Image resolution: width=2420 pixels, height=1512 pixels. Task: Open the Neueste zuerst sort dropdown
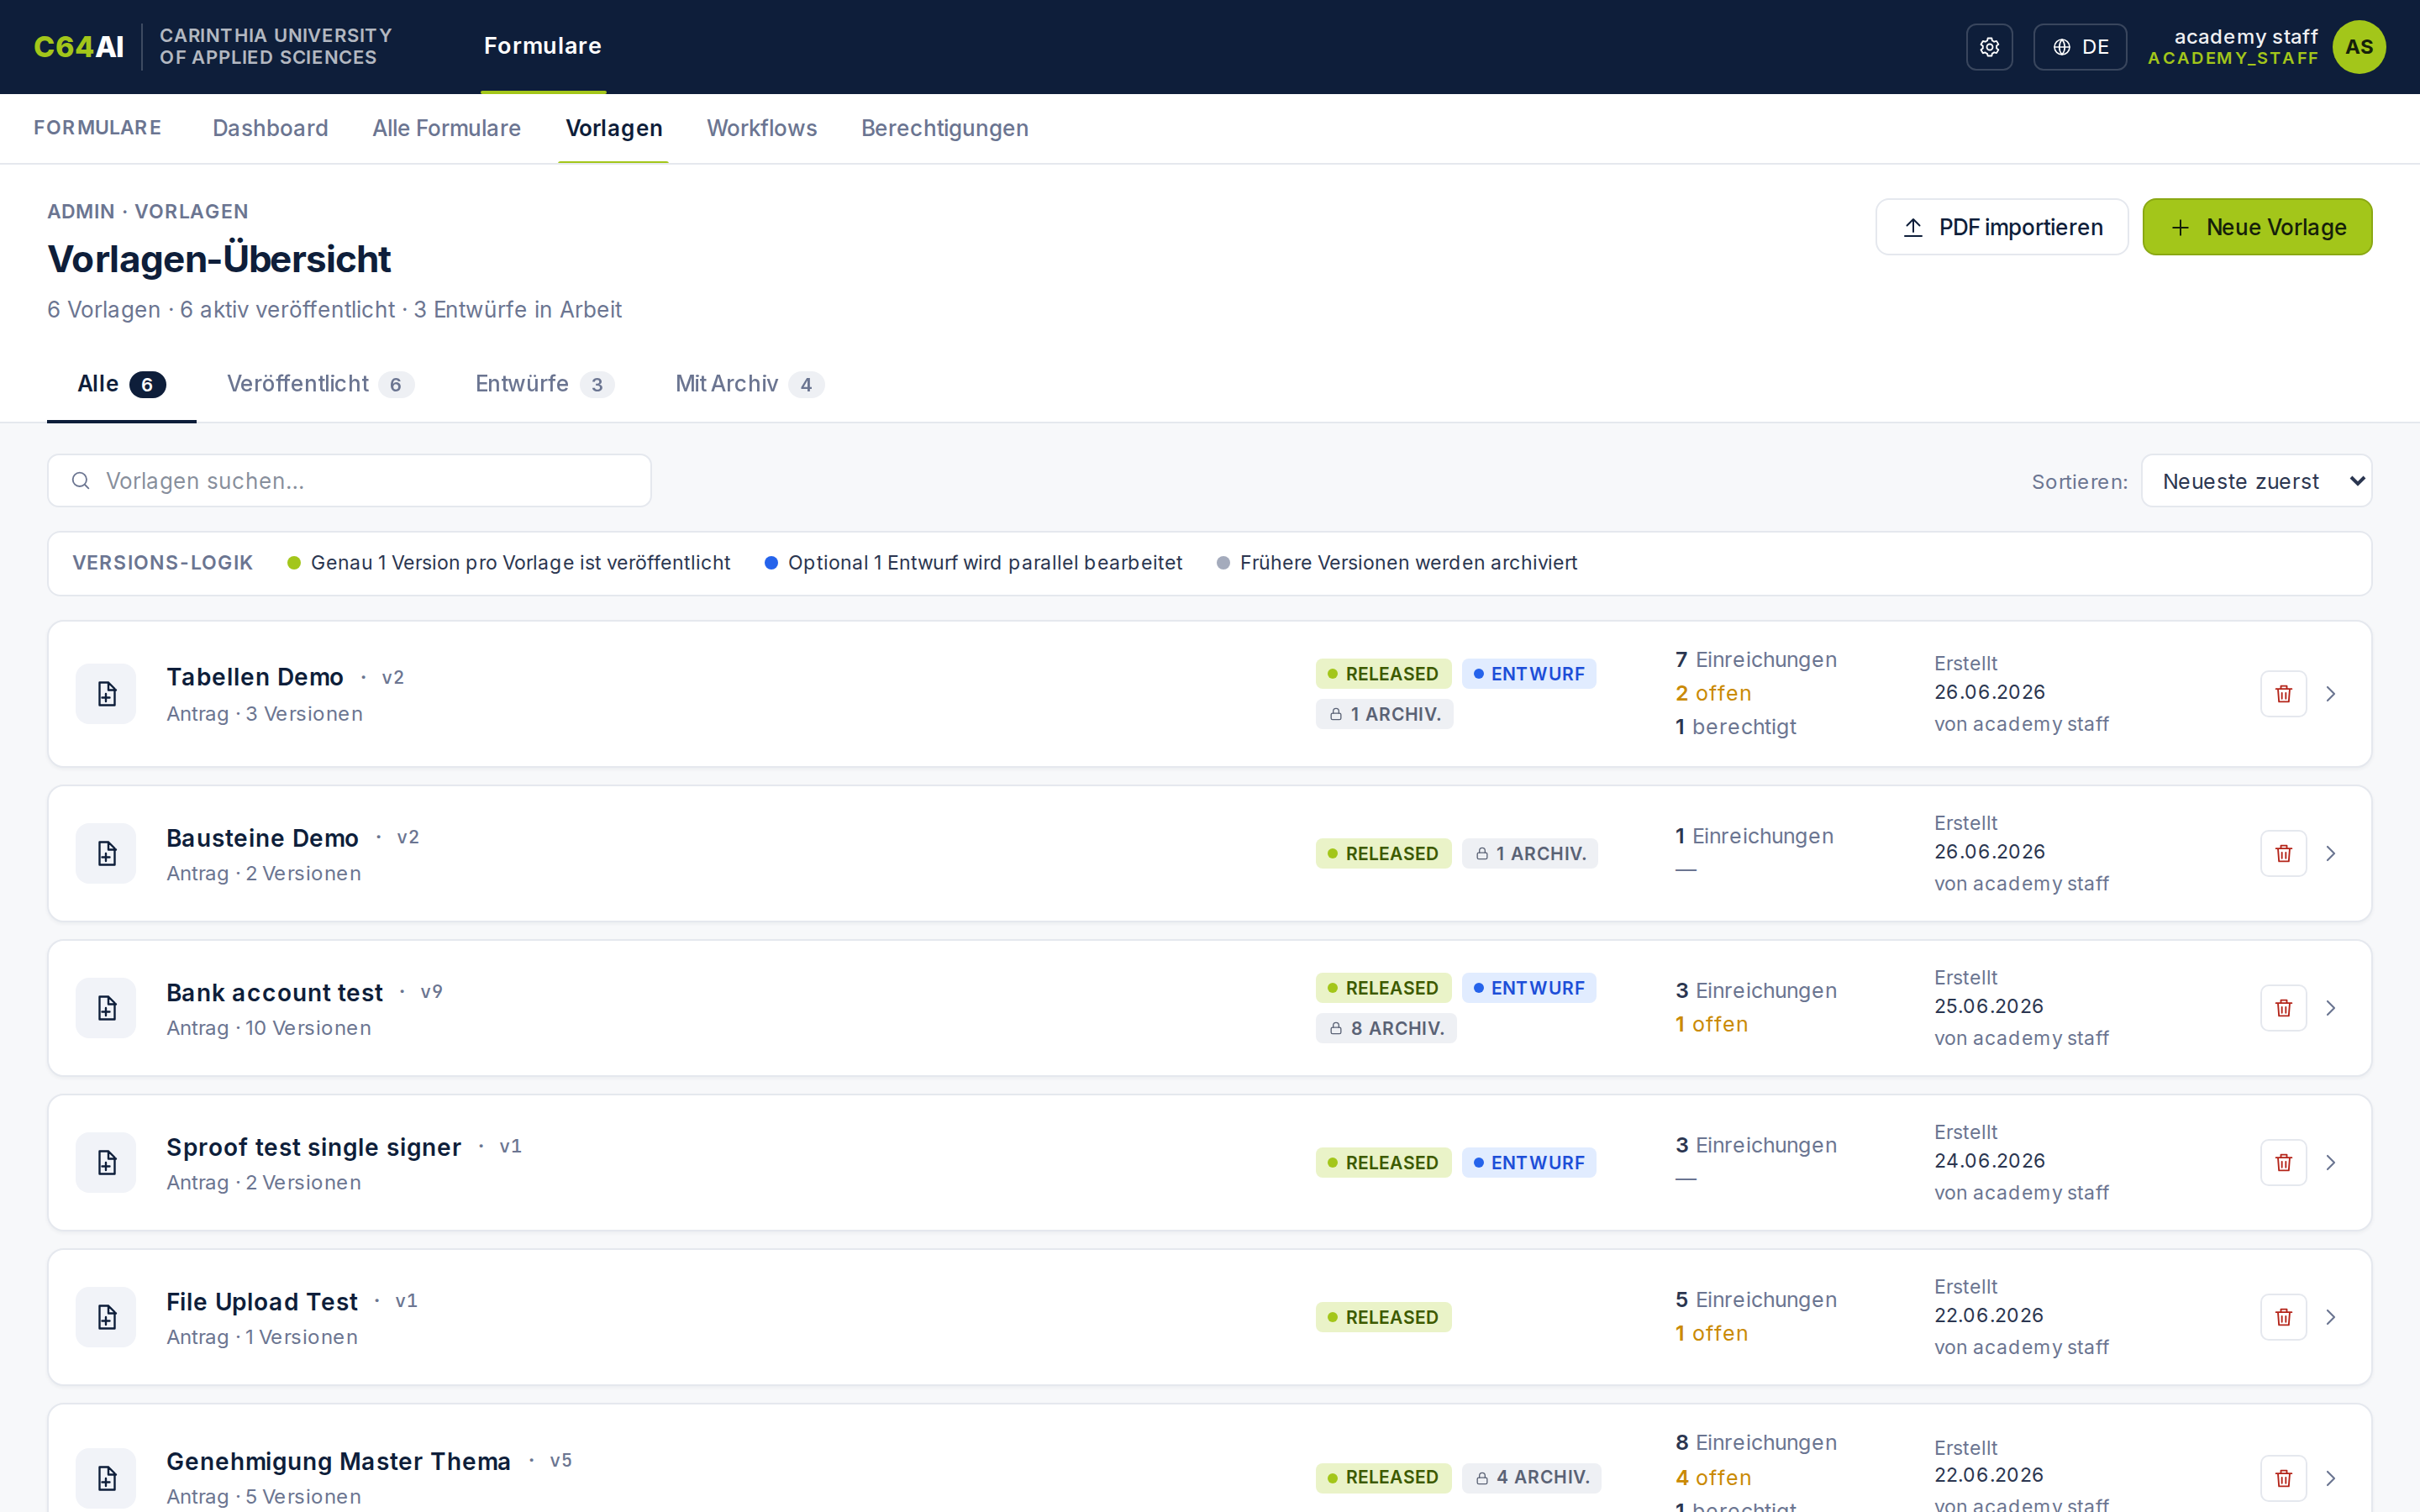click(2256, 481)
